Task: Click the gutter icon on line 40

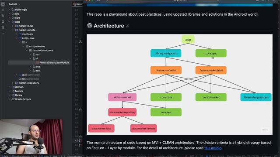Action: pyautogui.click(x=80, y=109)
